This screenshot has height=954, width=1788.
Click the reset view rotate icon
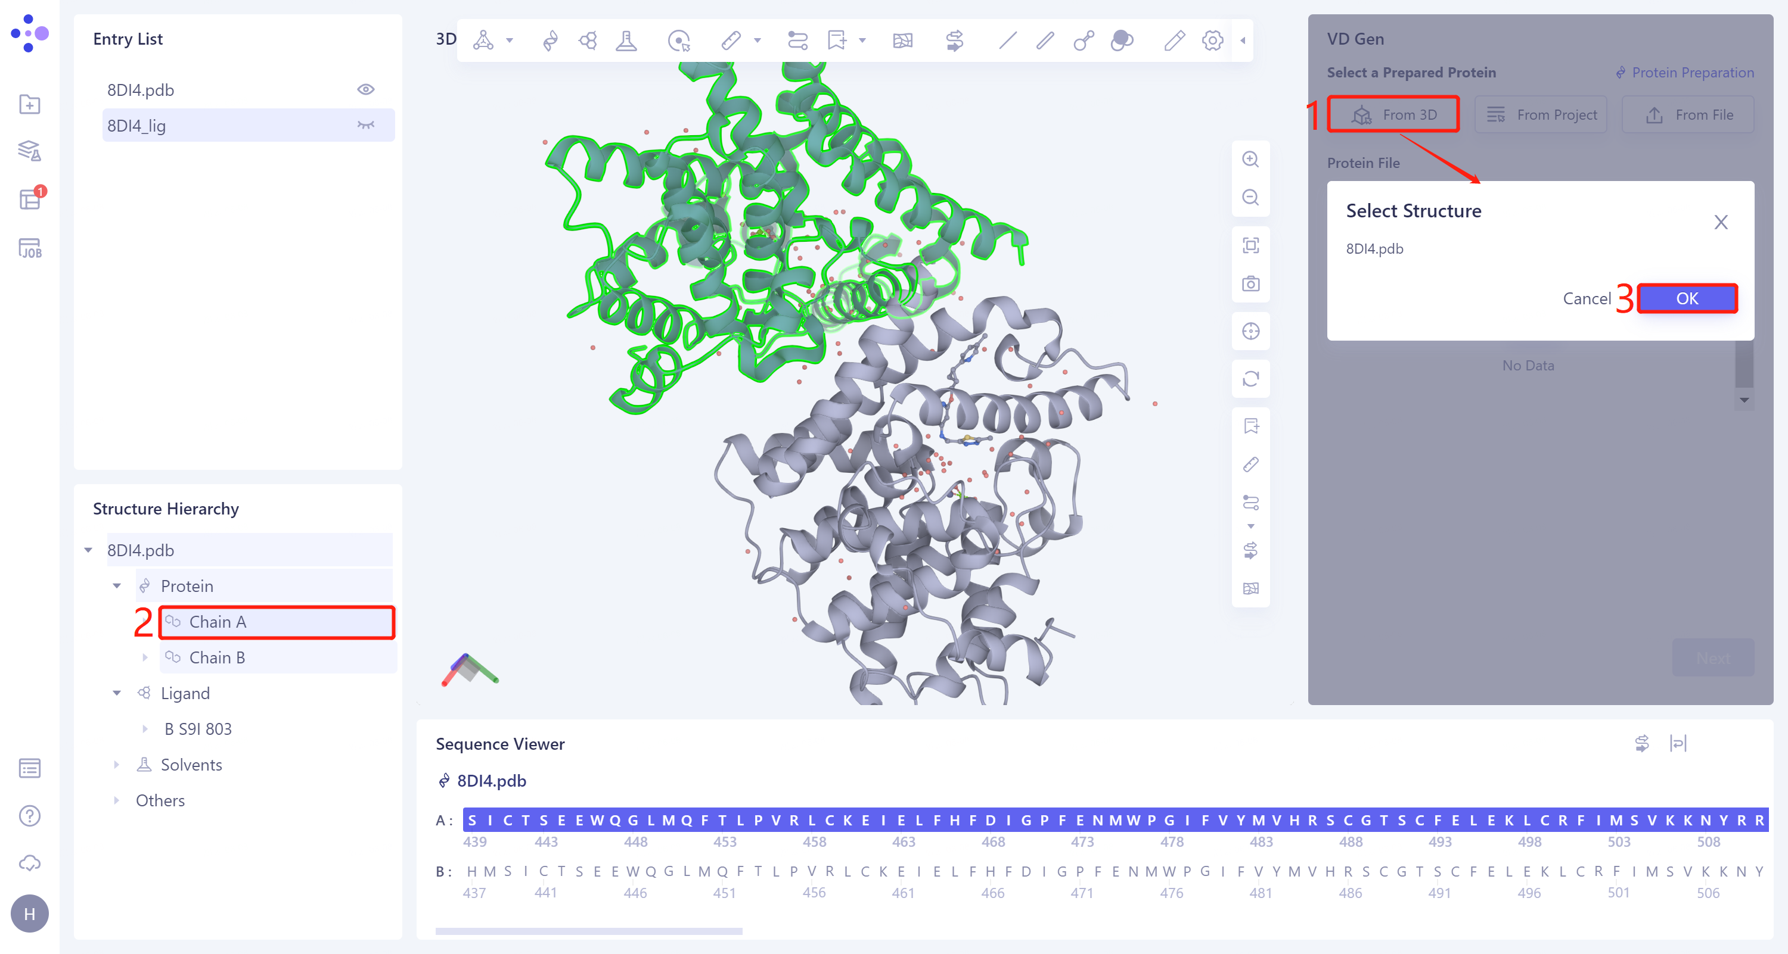click(1250, 379)
